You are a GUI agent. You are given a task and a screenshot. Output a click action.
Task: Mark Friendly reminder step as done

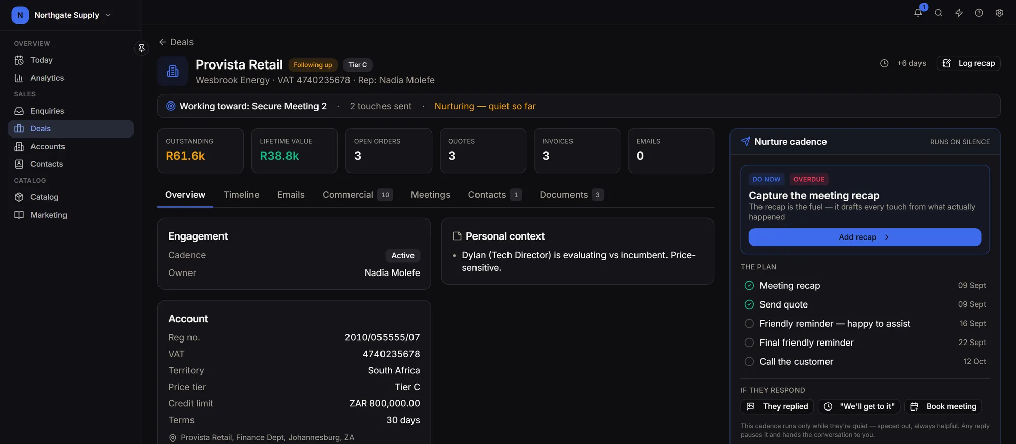click(x=749, y=324)
